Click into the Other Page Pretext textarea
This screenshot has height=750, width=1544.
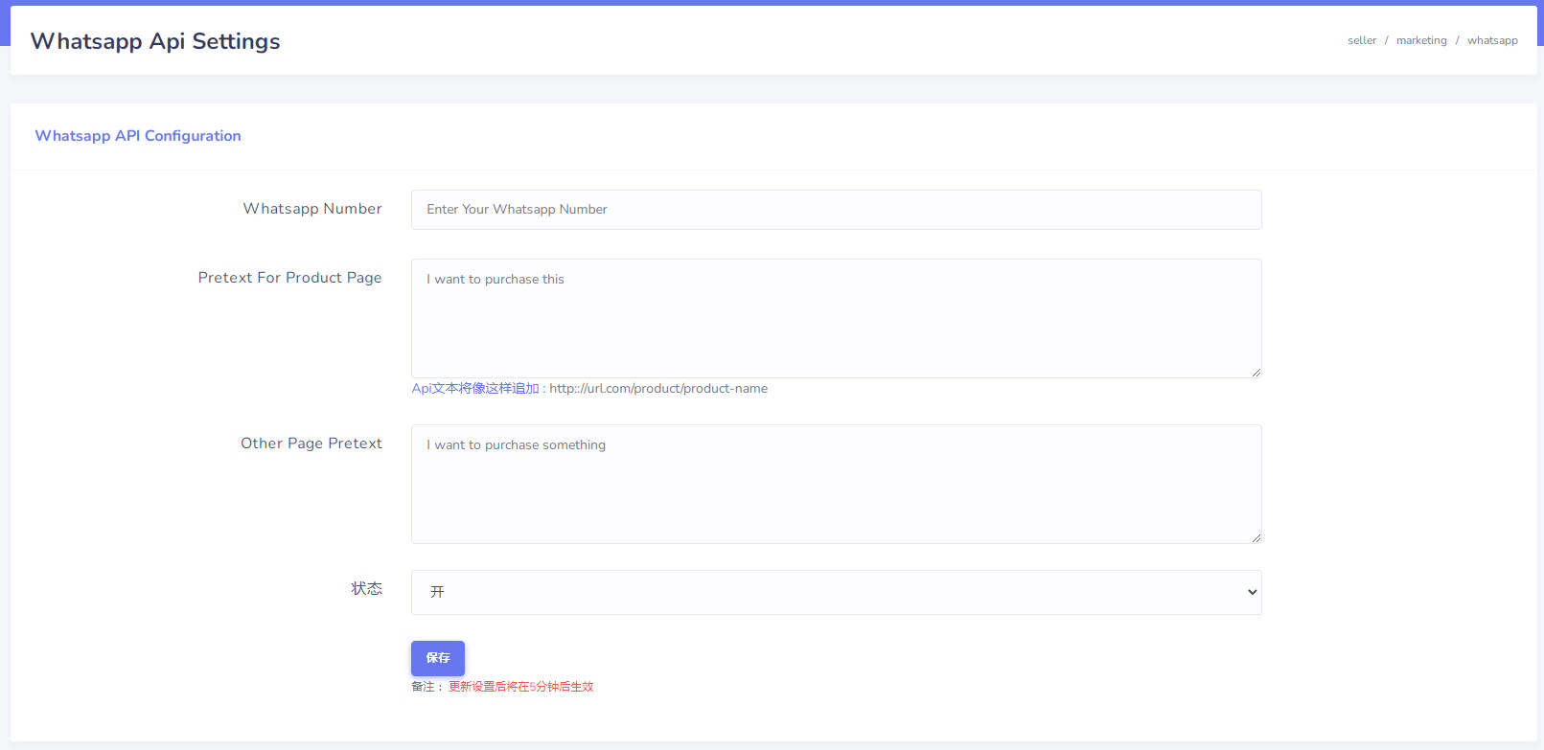[x=836, y=484]
